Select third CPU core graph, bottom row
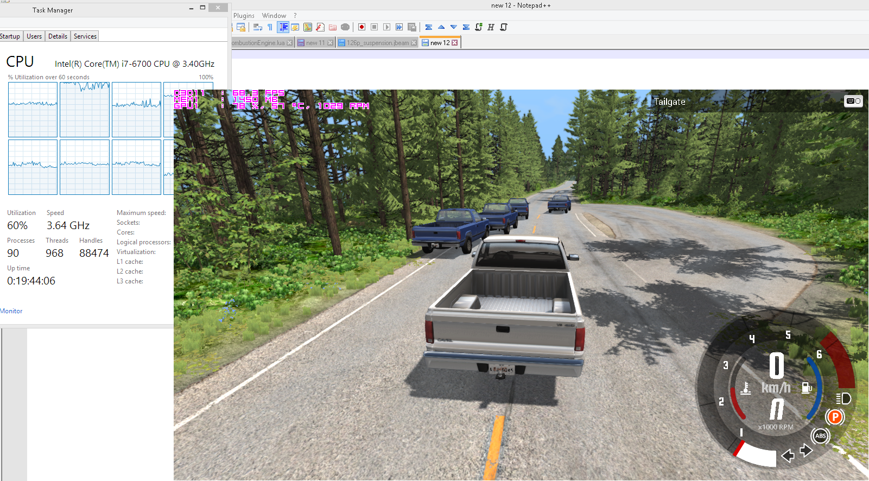The width and height of the screenshot is (869, 481). coord(136,167)
